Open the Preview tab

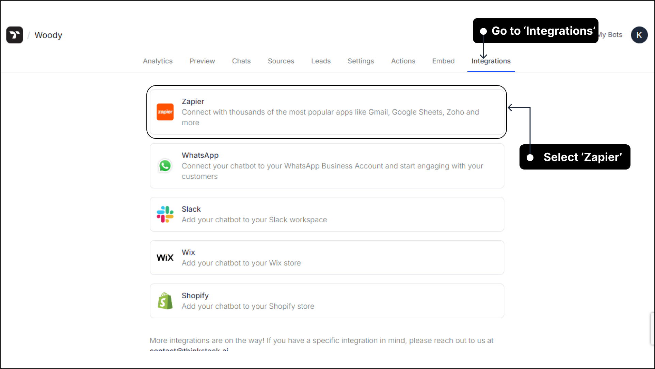click(202, 61)
